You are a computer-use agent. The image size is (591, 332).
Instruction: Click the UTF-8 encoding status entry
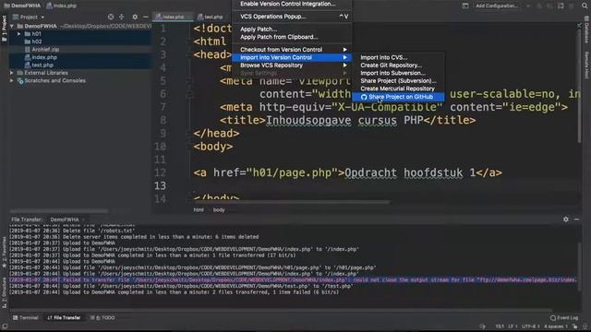(530, 326)
